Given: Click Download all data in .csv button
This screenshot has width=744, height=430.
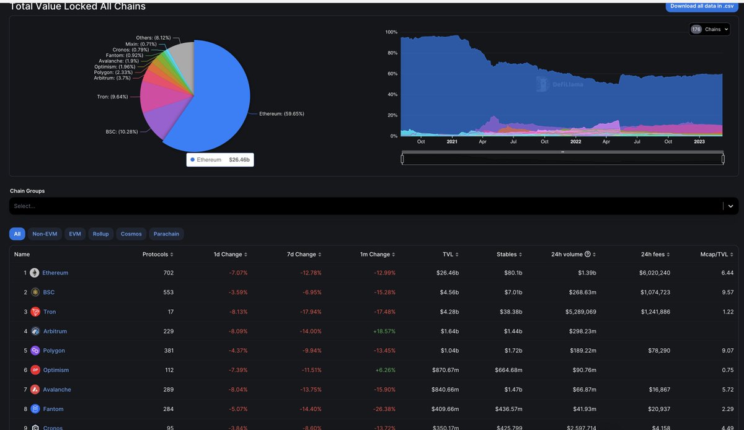Looking at the screenshot, I should coord(702,6).
